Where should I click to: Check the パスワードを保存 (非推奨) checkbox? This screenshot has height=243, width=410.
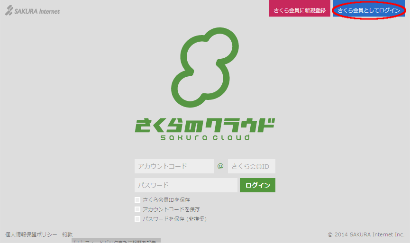[x=137, y=219]
